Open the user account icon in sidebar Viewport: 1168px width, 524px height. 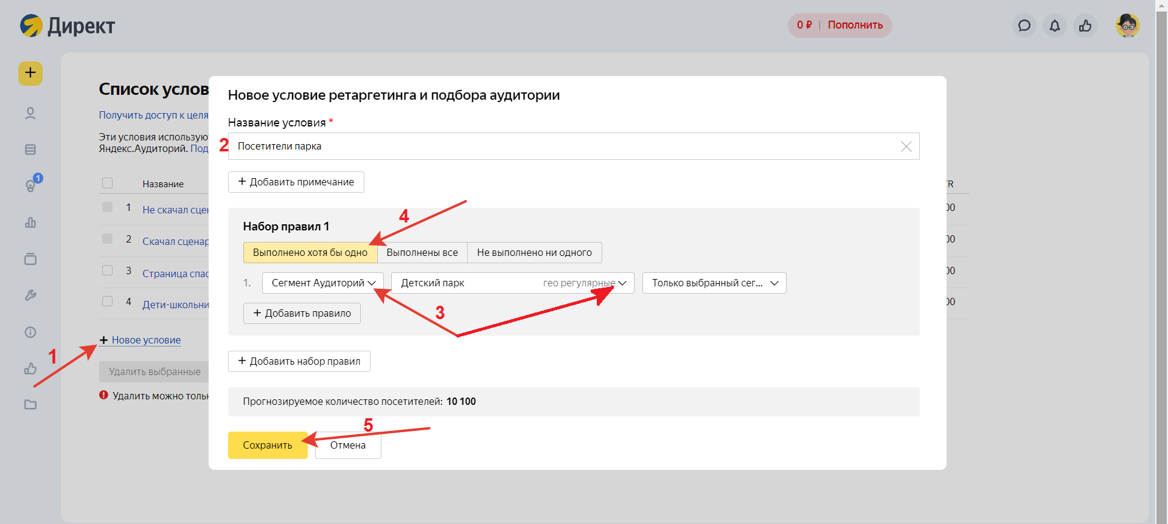click(30, 114)
